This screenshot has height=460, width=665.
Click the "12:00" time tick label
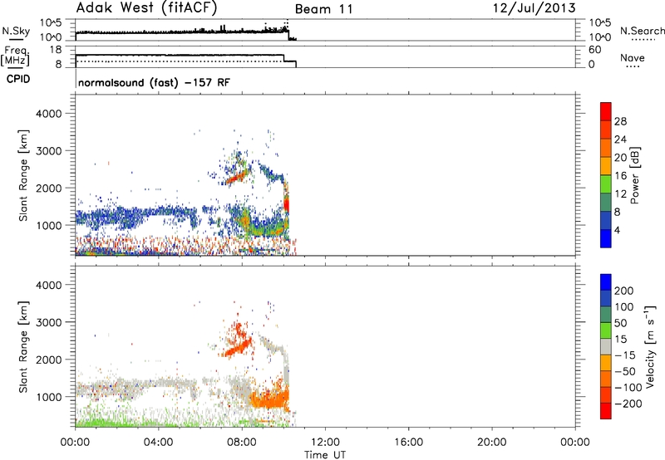[325, 443]
